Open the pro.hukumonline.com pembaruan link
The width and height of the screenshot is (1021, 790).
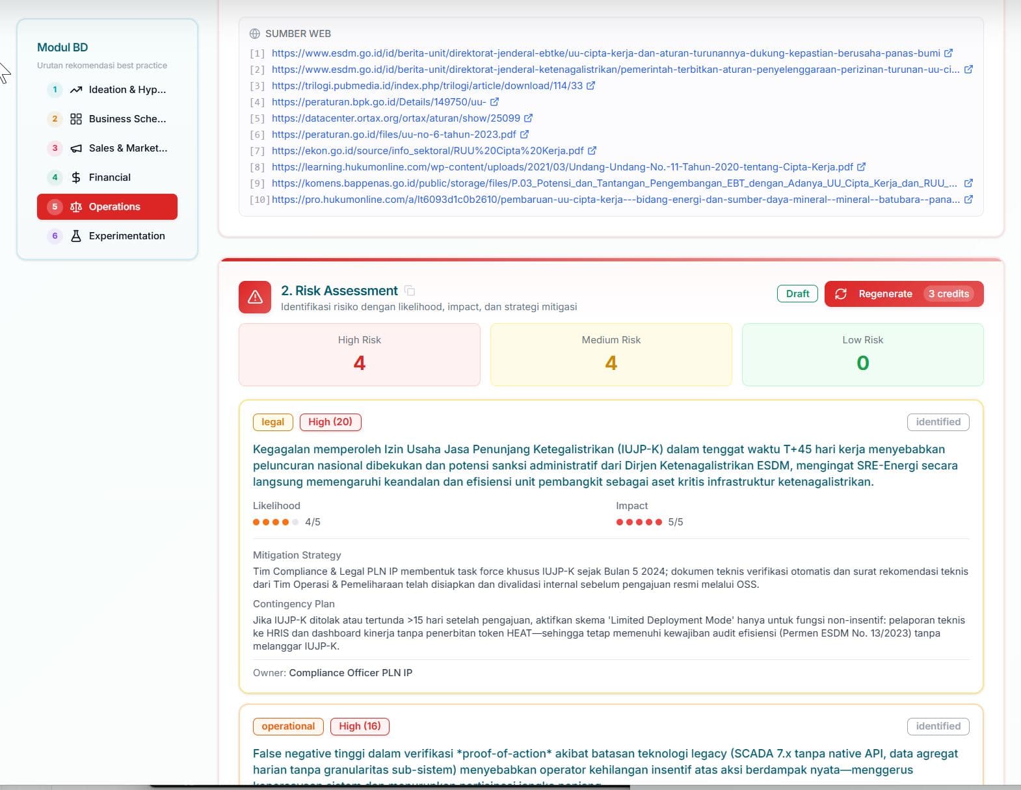616,200
